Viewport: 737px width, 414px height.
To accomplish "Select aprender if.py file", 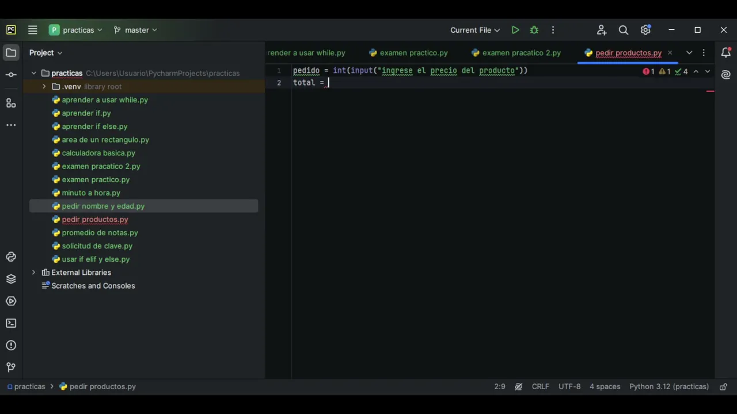I will tap(86, 113).
